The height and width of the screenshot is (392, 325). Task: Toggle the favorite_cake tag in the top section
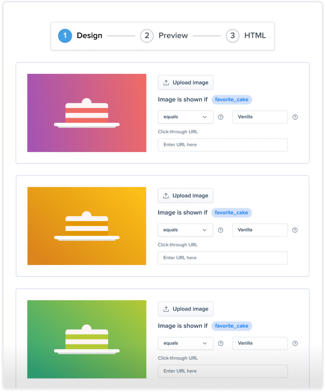pos(232,100)
